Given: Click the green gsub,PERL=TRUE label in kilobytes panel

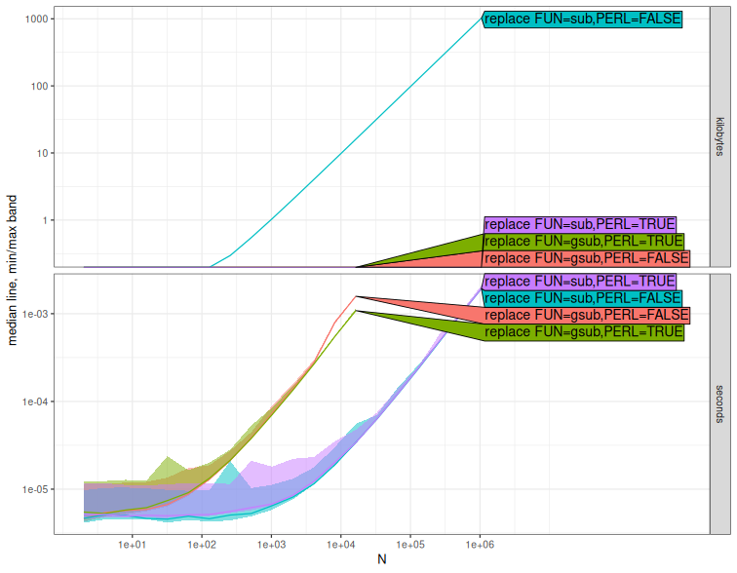Looking at the screenshot, I should pos(584,241).
